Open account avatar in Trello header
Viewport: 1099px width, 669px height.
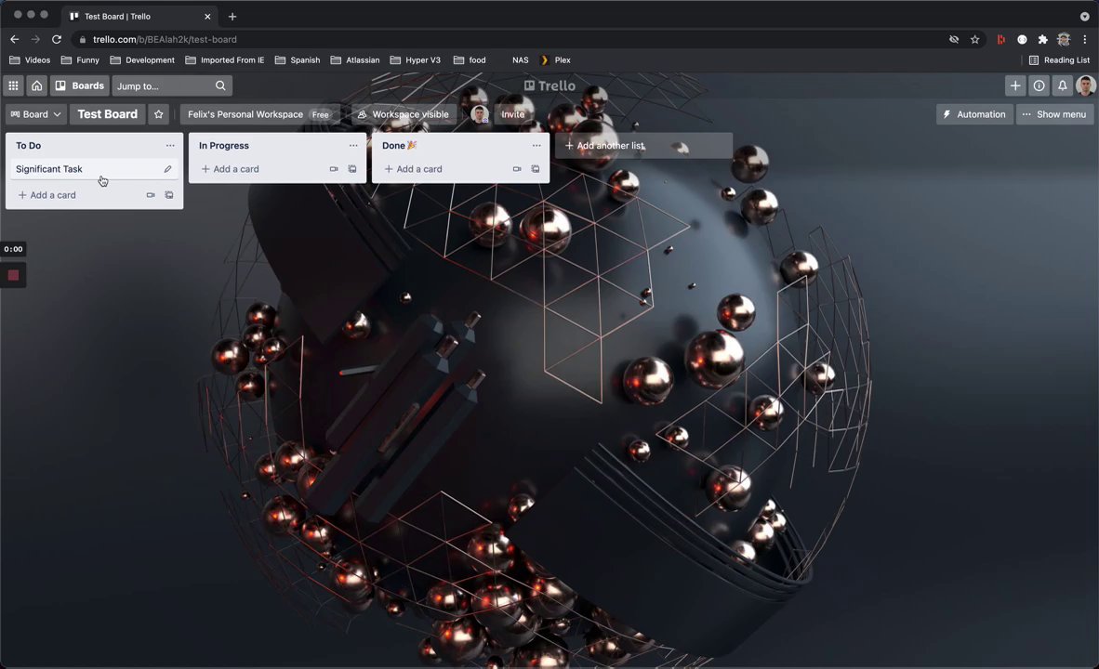coord(1086,85)
